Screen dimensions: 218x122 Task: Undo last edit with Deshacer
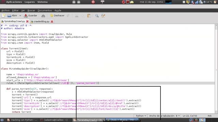click(x=57, y=16)
